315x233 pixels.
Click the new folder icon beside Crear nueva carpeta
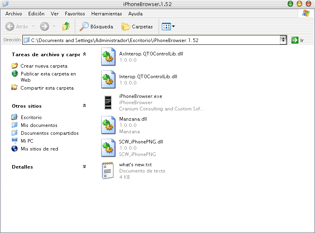15,66
